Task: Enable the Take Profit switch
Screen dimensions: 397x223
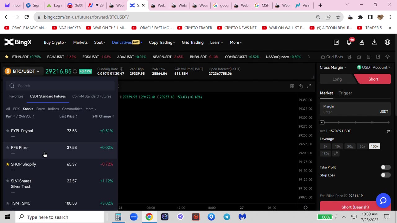Action: click(386, 167)
